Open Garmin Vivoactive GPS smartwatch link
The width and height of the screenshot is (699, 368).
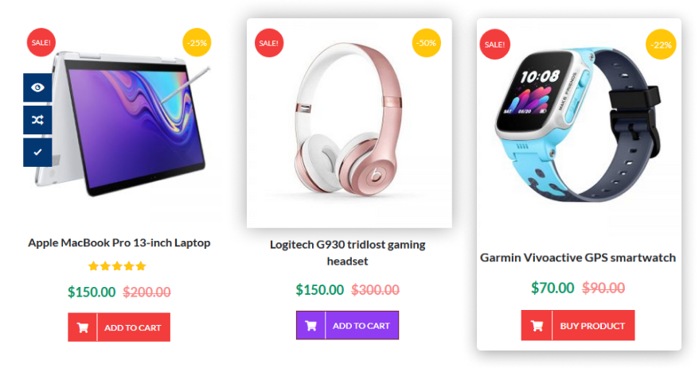pos(578,258)
